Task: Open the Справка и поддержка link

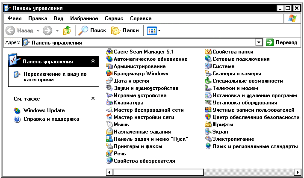Action: pyautogui.click(x=51, y=119)
